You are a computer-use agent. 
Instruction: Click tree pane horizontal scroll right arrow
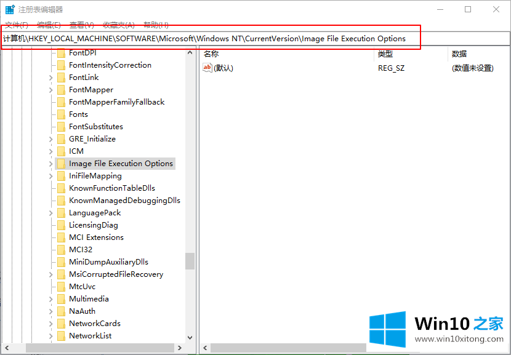click(180, 348)
